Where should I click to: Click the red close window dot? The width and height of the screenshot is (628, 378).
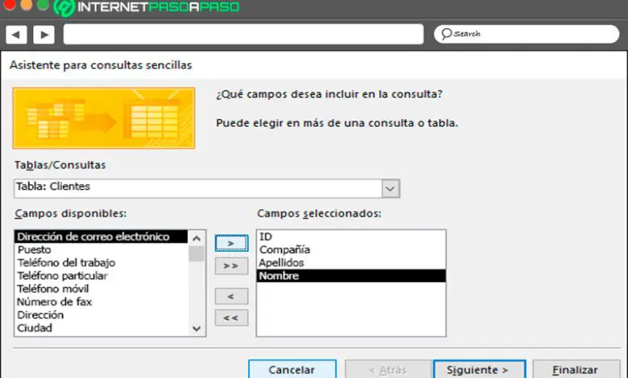point(9,5)
